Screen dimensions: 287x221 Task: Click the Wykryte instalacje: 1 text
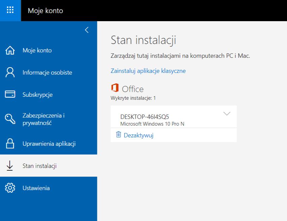[x=133, y=98]
